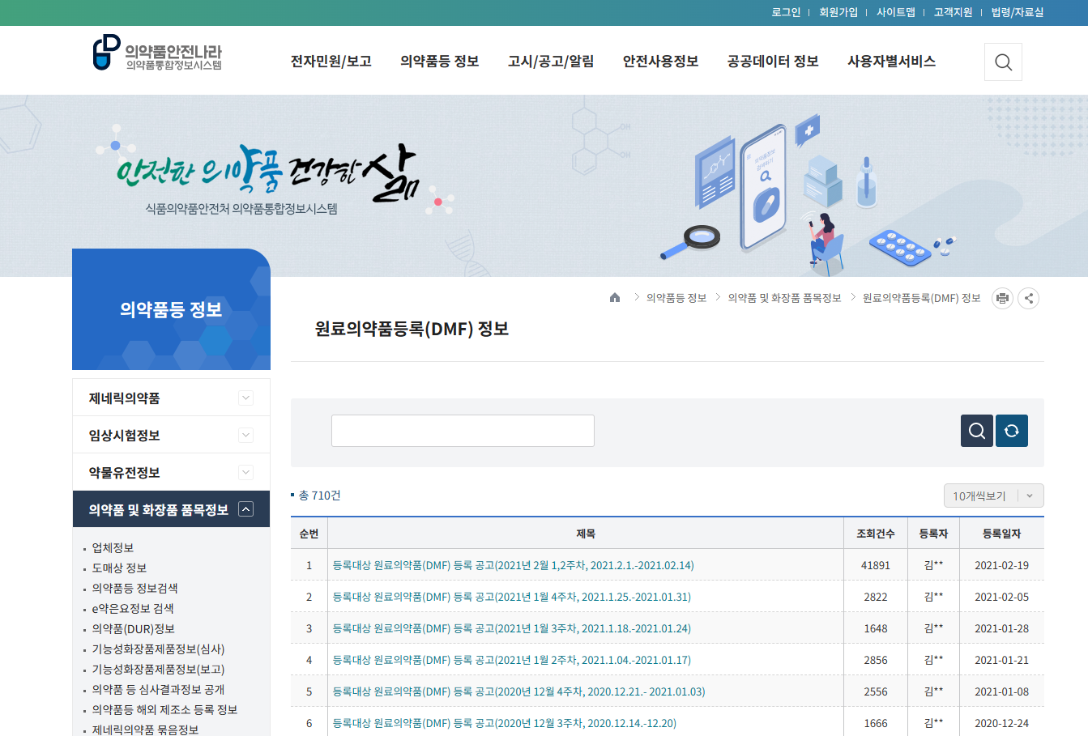Viewport: 1088px width, 736px height.
Task: Select 업체정보 in the sidebar list
Action: 113,548
